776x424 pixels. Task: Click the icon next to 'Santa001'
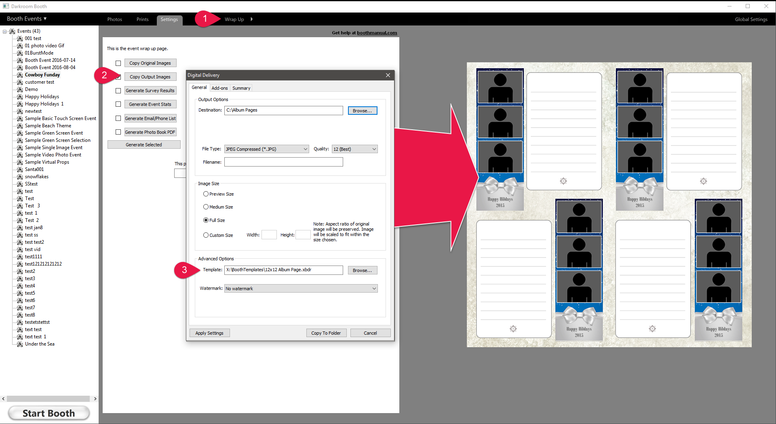(x=20, y=169)
